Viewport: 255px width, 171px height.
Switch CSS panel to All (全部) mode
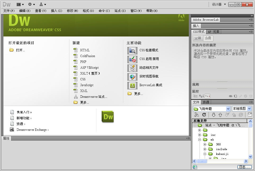pos(198,38)
